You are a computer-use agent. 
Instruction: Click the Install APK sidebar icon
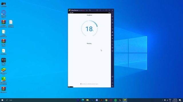[x=112, y=35]
